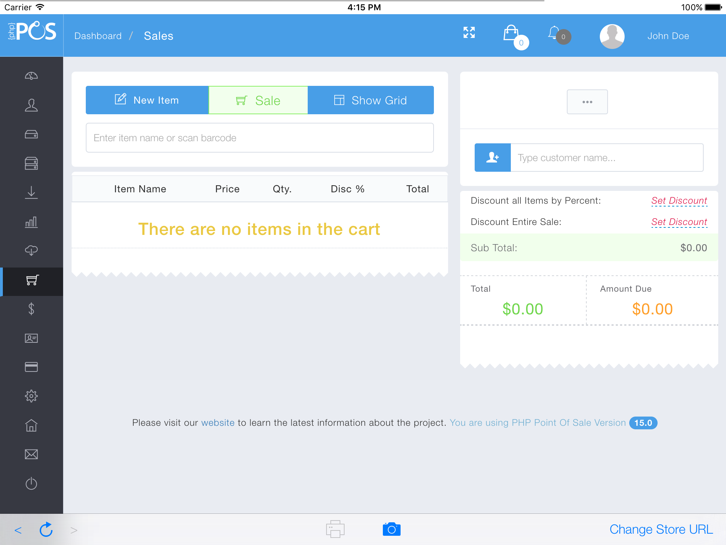
Task: Select the Employees ID card icon
Action: click(x=32, y=338)
